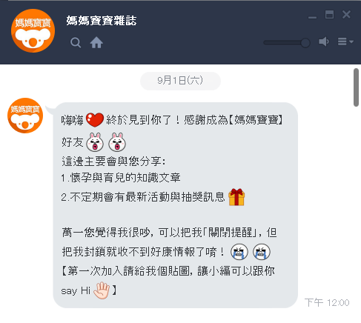Click the 9月1日(六) date label
This screenshot has width=361, height=323.
(180, 81)
